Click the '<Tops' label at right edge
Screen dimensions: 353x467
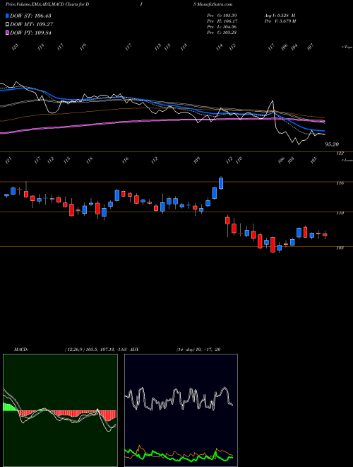click(347, 47)
